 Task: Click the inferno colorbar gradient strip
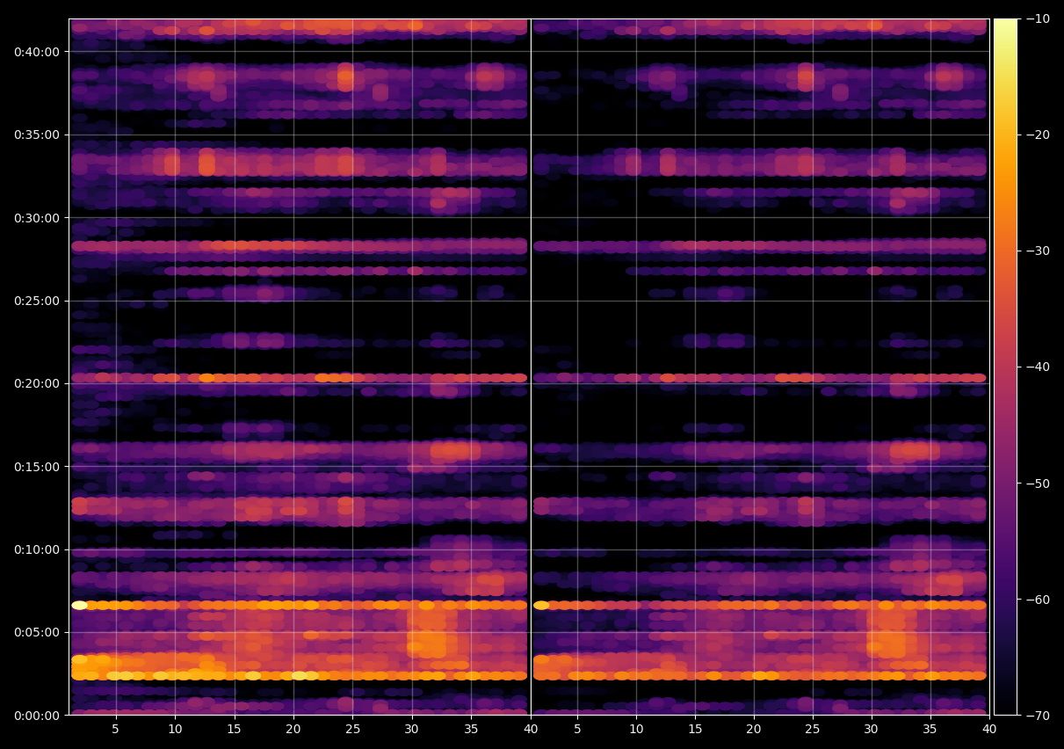point(1005,367)
